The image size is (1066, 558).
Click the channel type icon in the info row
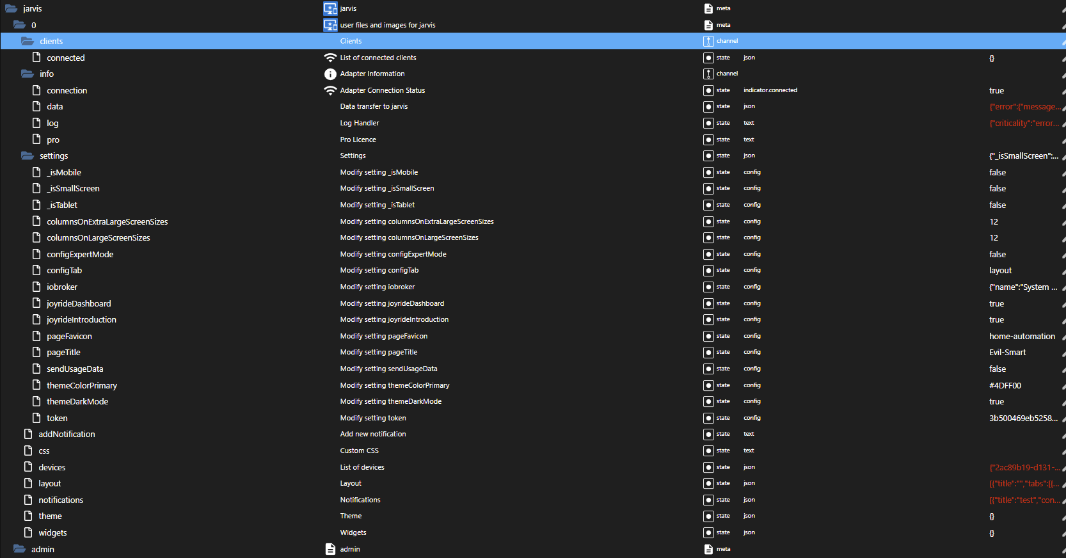click(708, 74)
